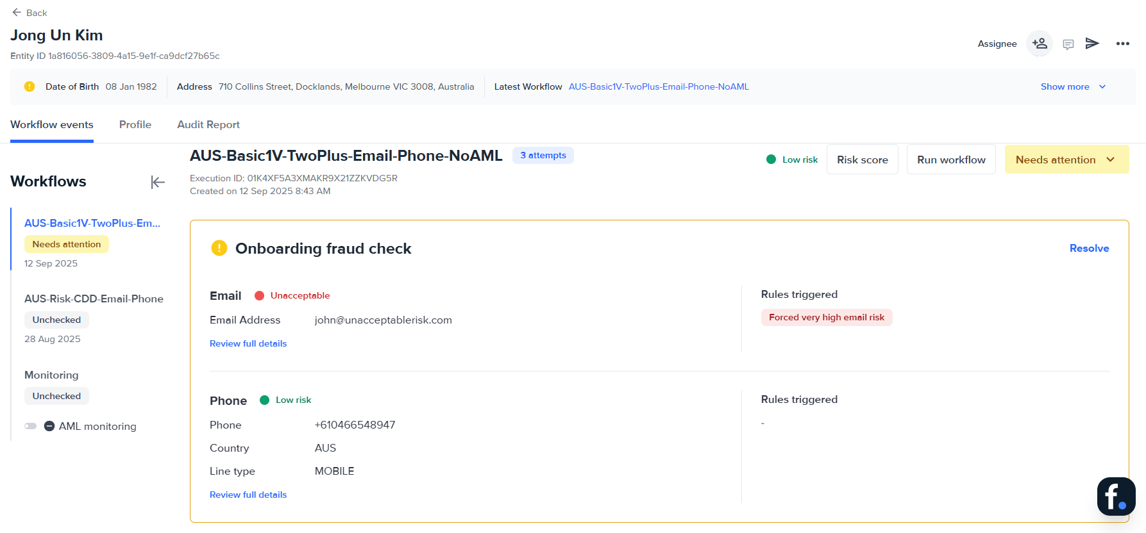The height and width of the screenshot is (533, 1146).
Task: Click the Risk score button
Action: point(862,160)
